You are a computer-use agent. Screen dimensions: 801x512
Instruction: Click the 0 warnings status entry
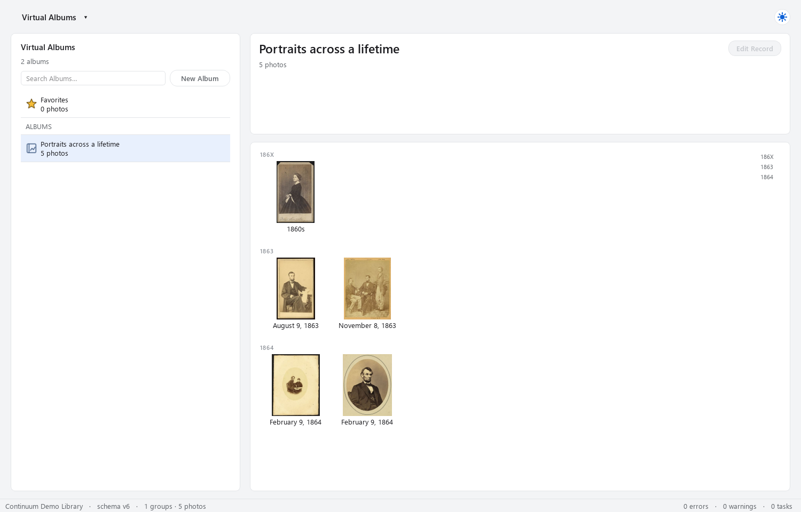point(740,507)
